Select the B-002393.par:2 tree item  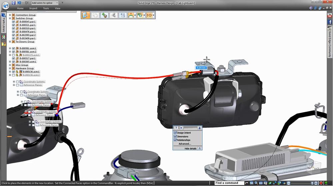(x=28, y=35)
